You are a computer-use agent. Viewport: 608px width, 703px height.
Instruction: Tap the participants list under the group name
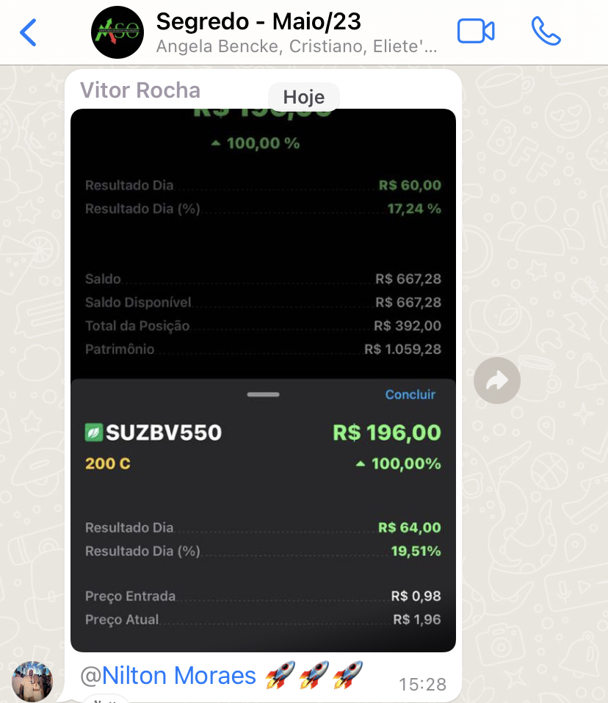(297, 48)
